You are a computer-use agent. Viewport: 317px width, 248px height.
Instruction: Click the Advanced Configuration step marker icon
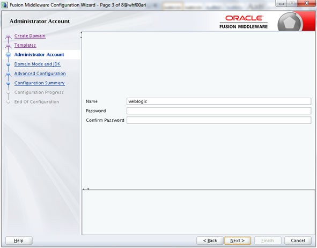8,74
